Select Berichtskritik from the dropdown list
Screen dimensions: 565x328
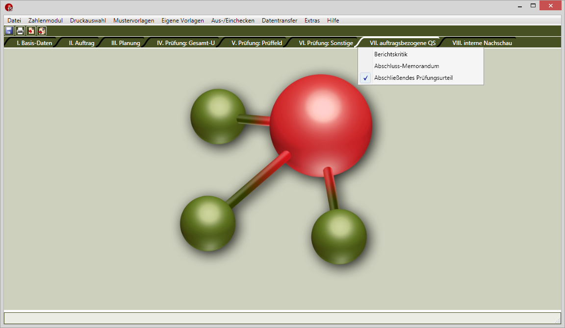[390, 54]
